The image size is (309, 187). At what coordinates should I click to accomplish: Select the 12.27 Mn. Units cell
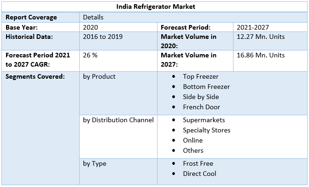point(260,37)
